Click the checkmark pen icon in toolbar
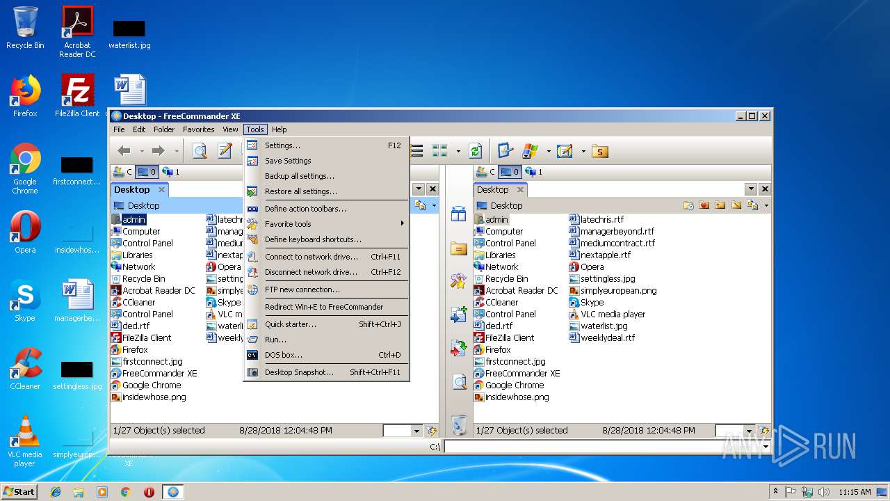890x501 pixels. coord(505,151)
